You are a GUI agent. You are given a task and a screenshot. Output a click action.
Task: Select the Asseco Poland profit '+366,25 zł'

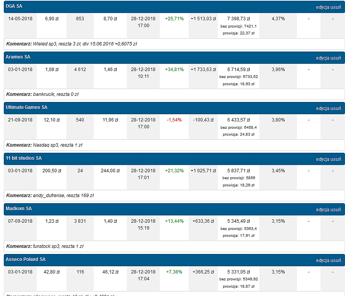(x=203, y=272)
